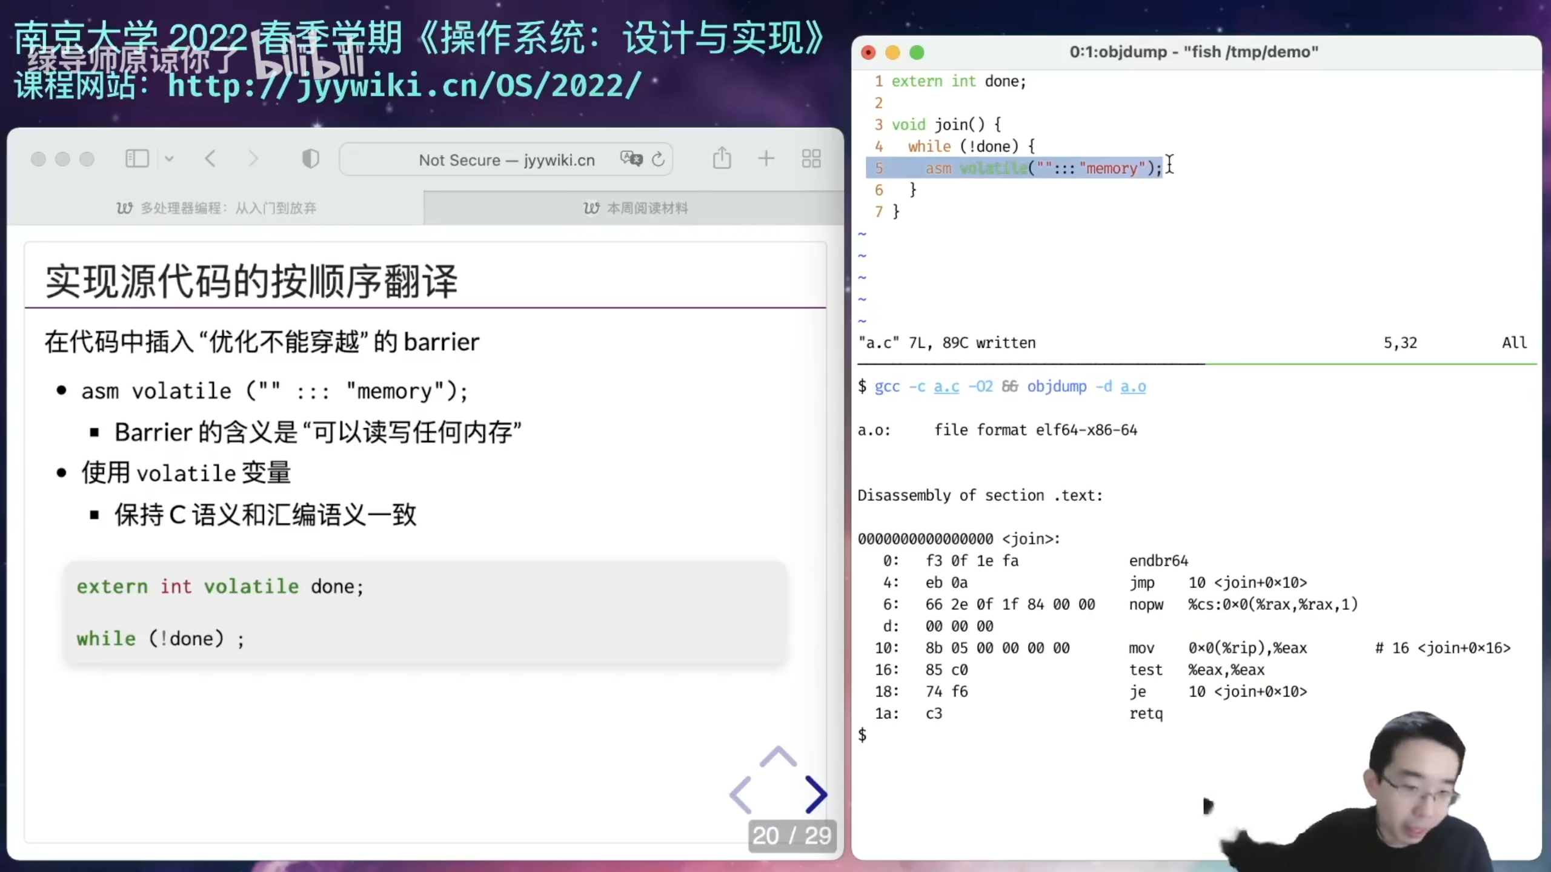Image resolution: width=1551 pixels, height=872 pixels.
Task: Select the wiki logo on the active tab
Action: coord(591,208)
